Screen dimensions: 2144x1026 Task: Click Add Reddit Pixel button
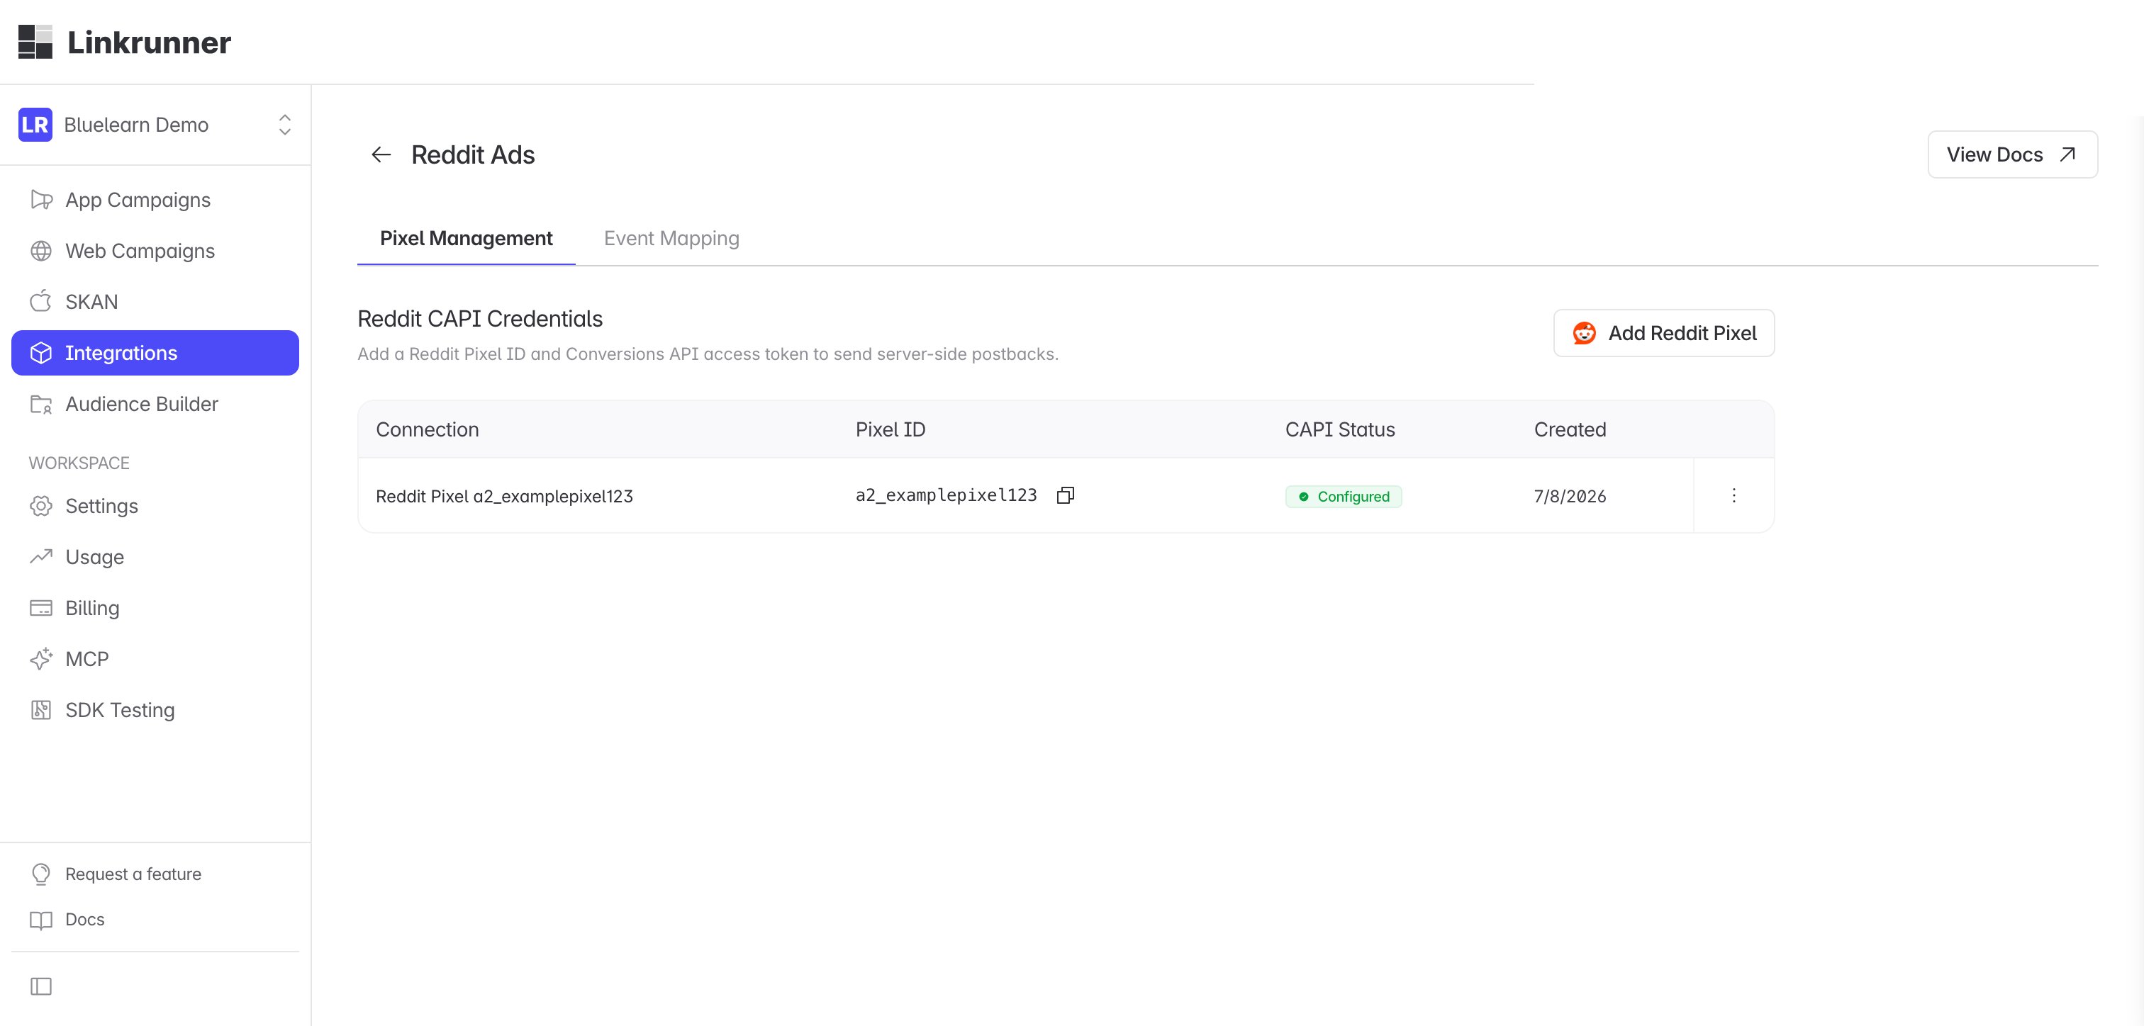click(1664, 333)
